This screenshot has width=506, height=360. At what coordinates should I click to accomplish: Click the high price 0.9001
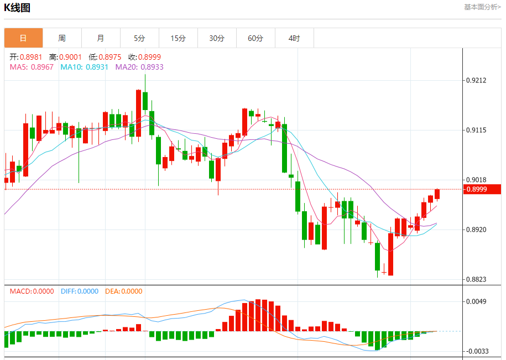point(70,57)
